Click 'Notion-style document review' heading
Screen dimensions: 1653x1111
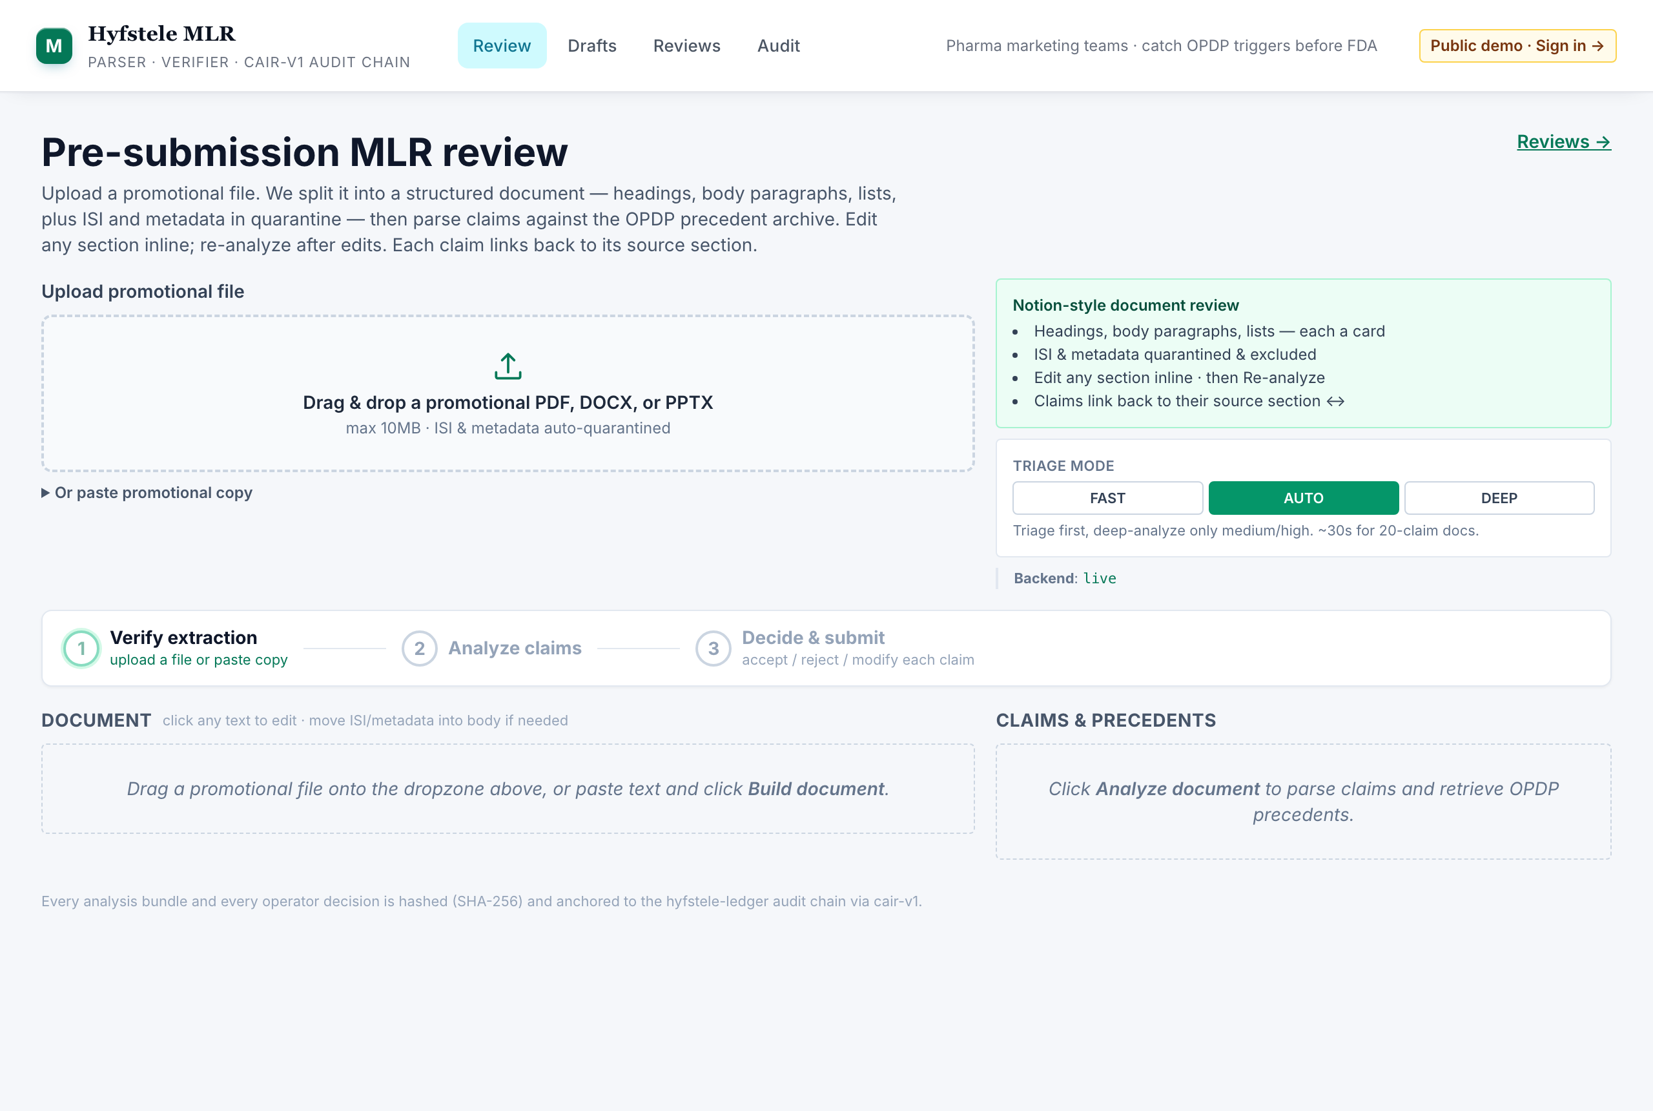tap(1125, 306)
